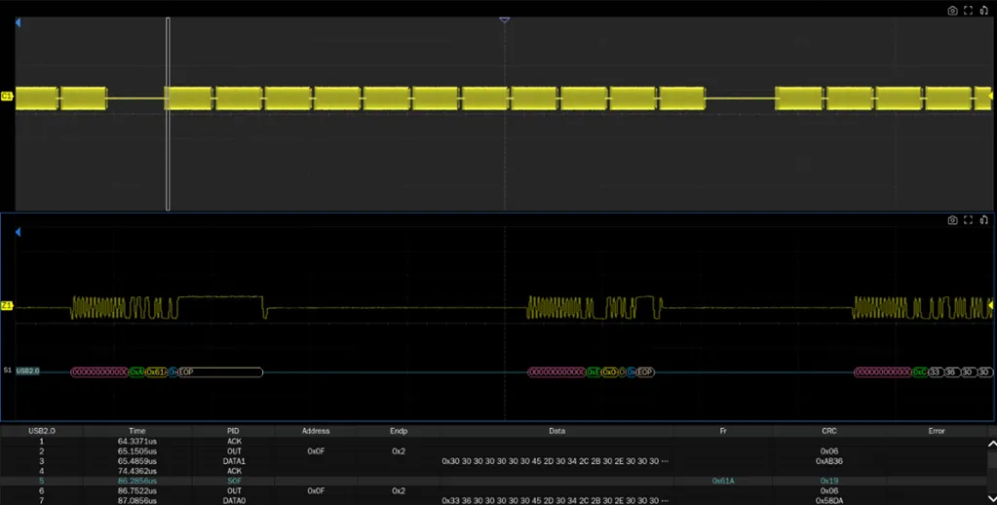
Task: Click the Time column header
Action: (136, 431)
